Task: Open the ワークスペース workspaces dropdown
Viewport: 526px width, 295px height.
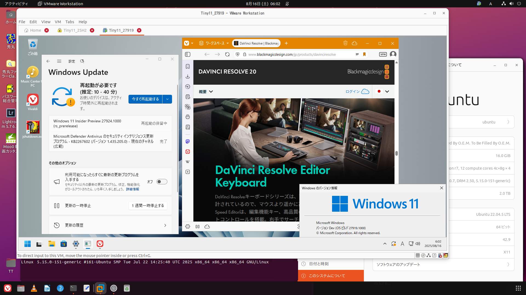Action: (x=214, y=43)
